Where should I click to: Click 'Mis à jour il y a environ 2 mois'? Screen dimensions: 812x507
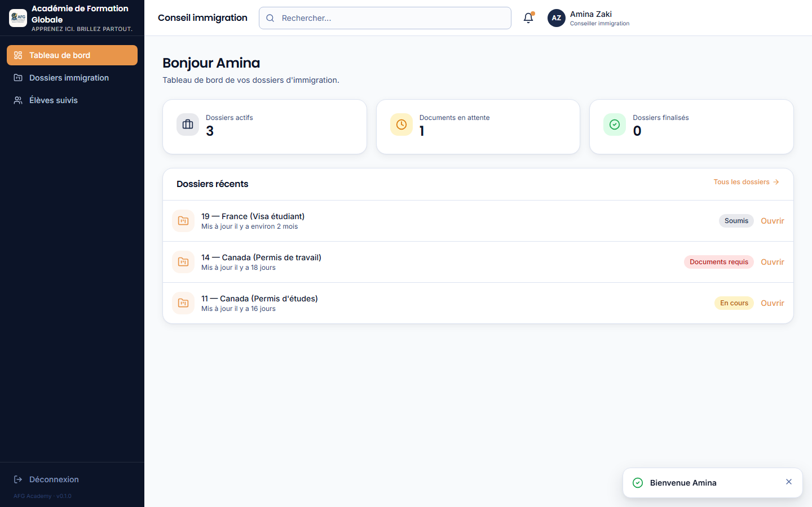250,226
